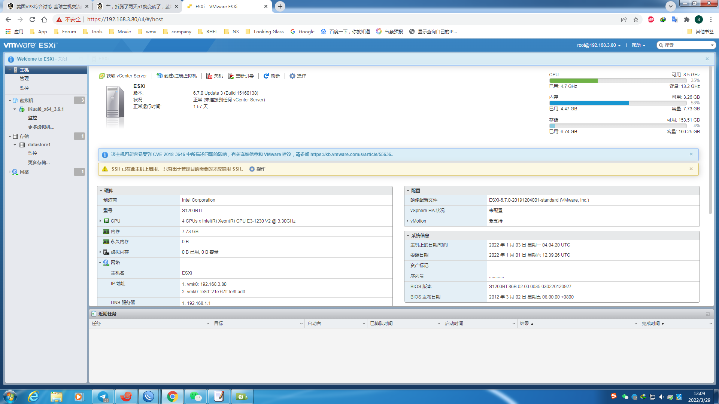The image size is (719, 404).
Task: Collapse the 系统信息 panel
Action: coord(408,236)
